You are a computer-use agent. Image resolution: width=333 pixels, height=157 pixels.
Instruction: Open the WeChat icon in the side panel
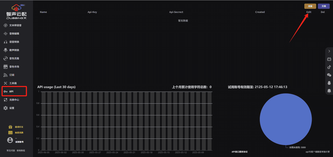(329, 75)
